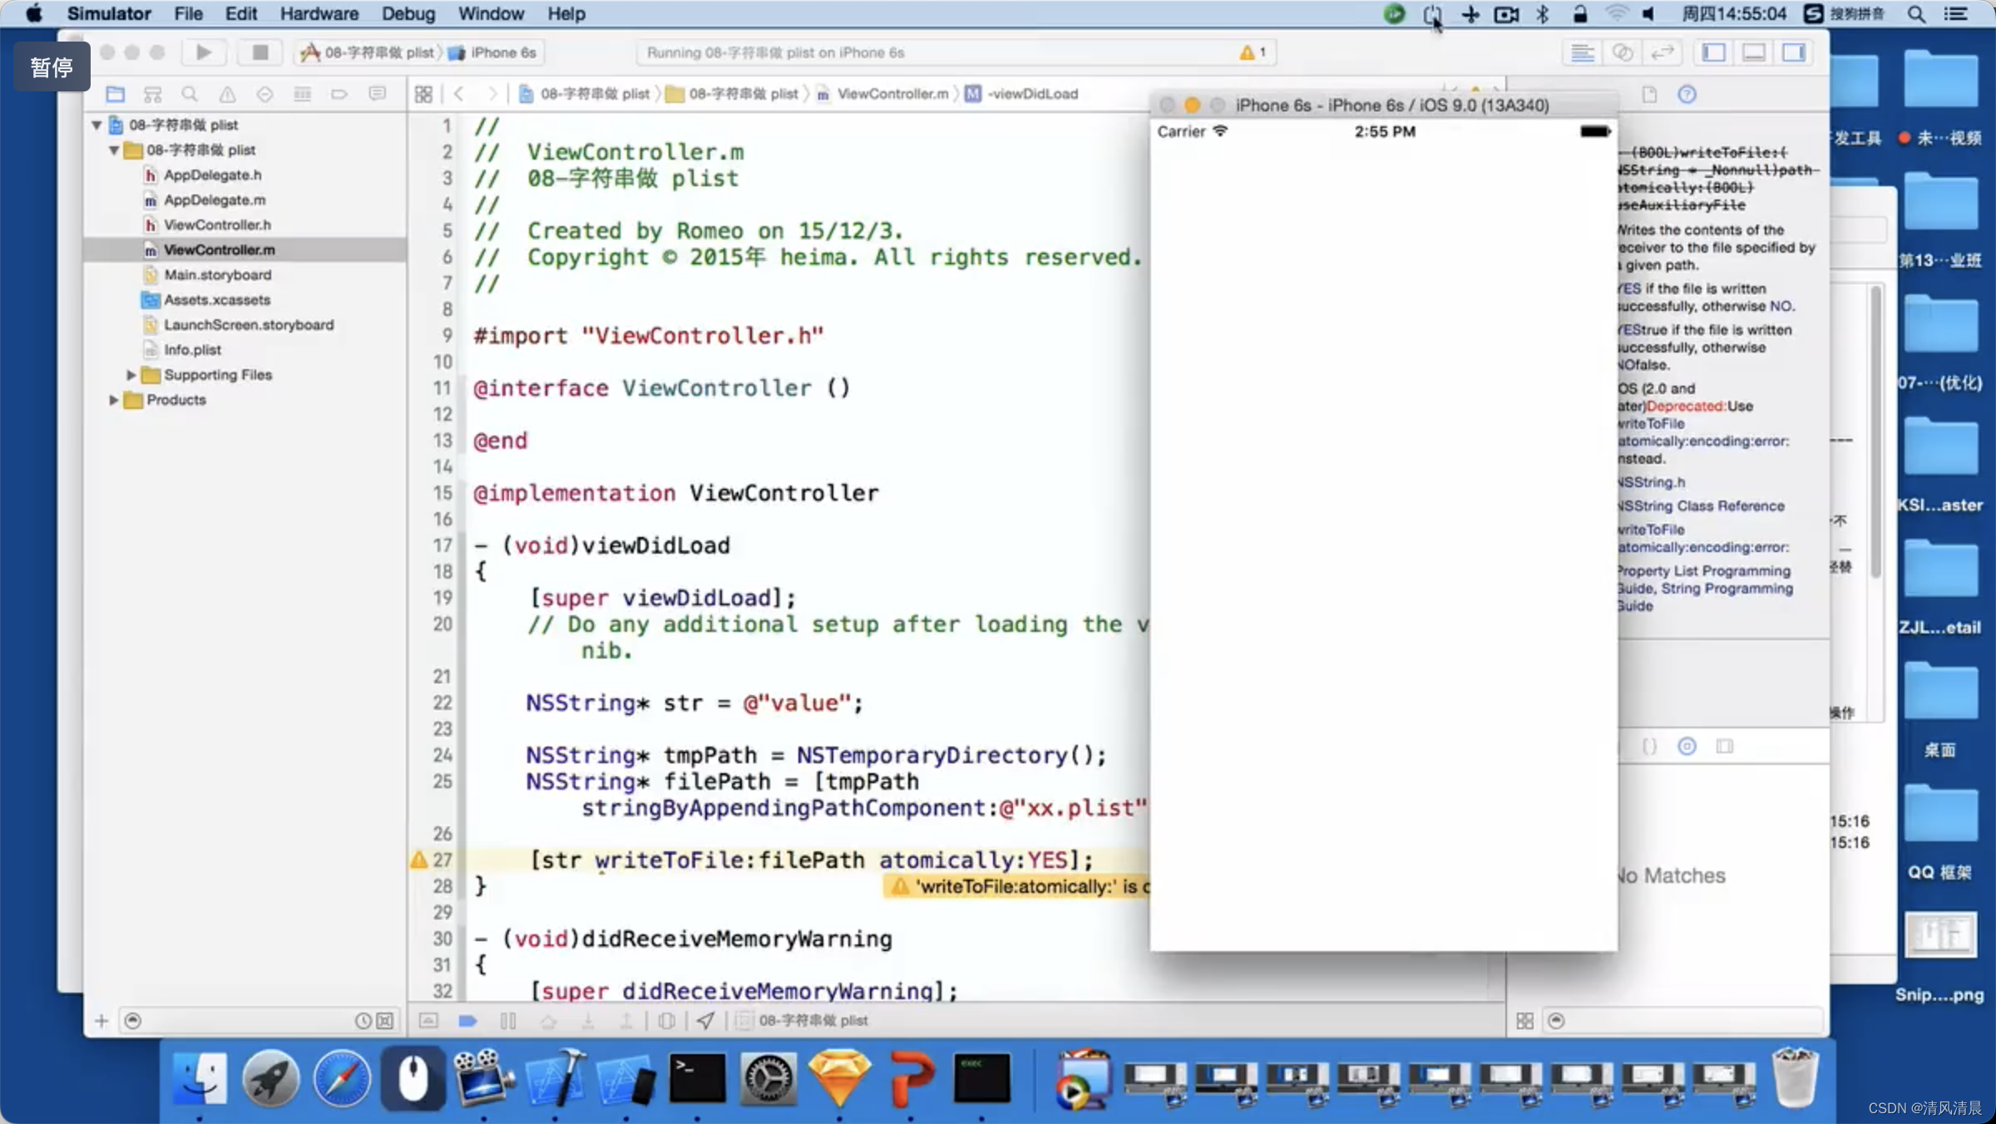Image resolution: width=1996 pixels, height=1124 pixels.
Task: Select the Assistant editor button
Action: coord(1623,52)
